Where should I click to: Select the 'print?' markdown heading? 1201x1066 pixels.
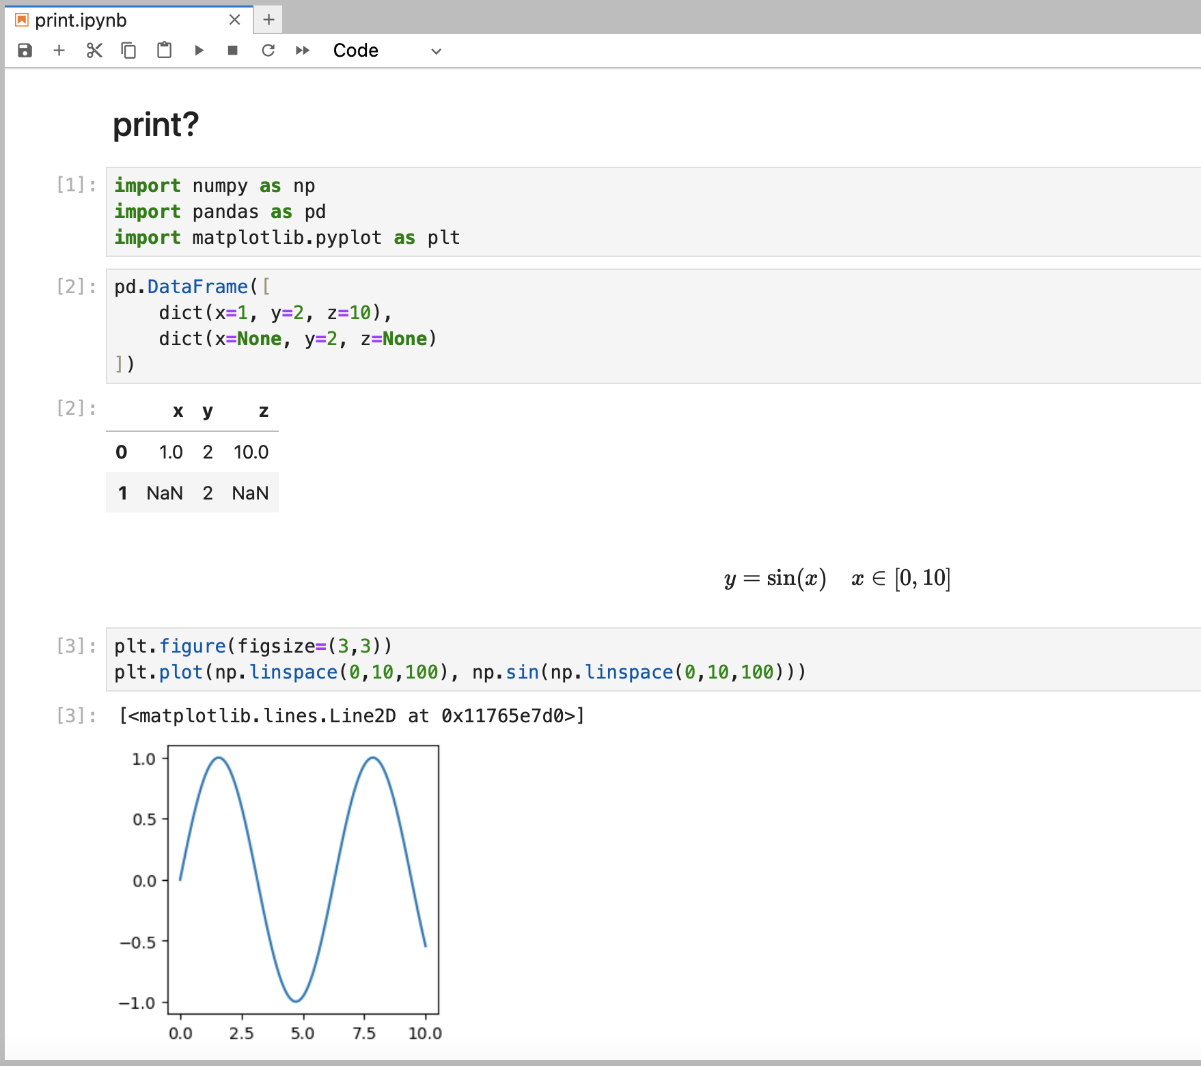coord(156,124)
